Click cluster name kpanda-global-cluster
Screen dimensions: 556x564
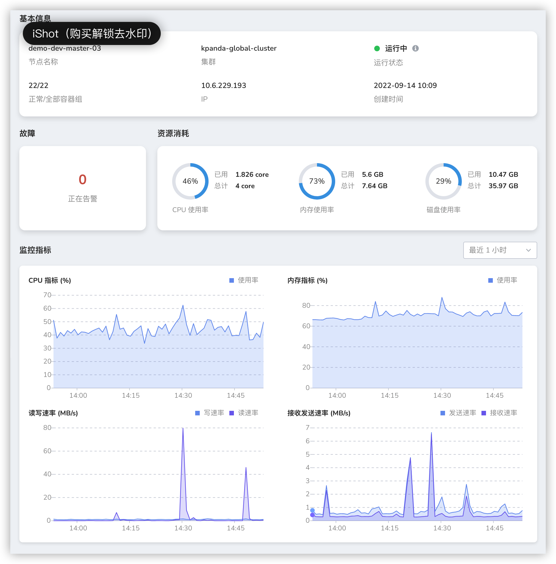(239, 48)
